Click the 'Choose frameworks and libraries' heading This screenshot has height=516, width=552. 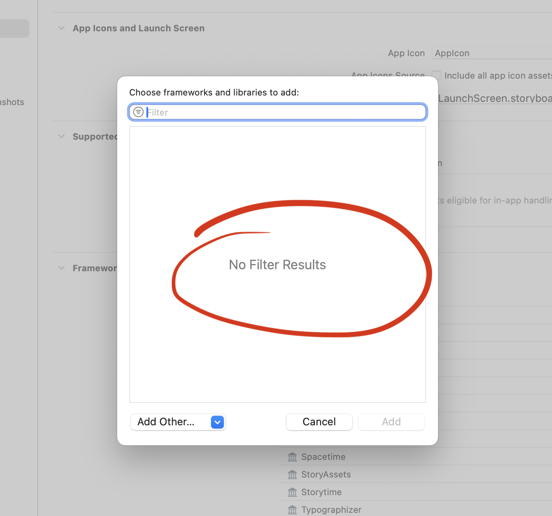214,93
